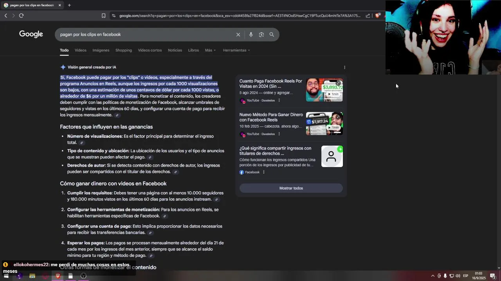
Task: Close the 'pagan por los clips en facebook' tab
Action: [x=59, y=5]
